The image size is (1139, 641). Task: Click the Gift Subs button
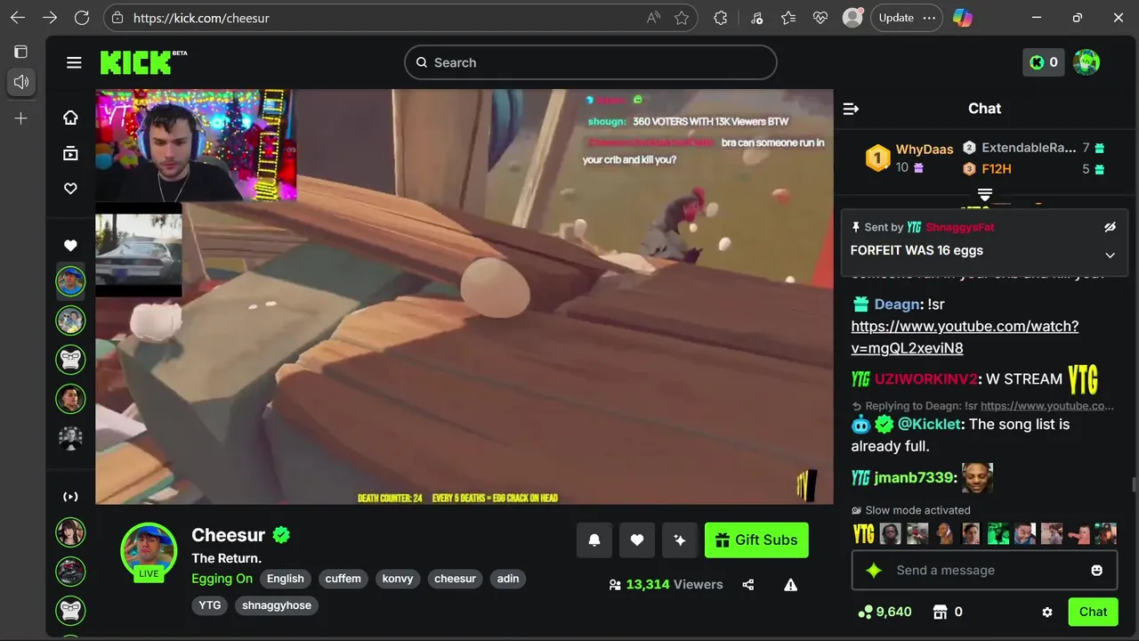[756, 540]
